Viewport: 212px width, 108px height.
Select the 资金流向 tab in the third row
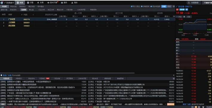(x=13, y=10)
